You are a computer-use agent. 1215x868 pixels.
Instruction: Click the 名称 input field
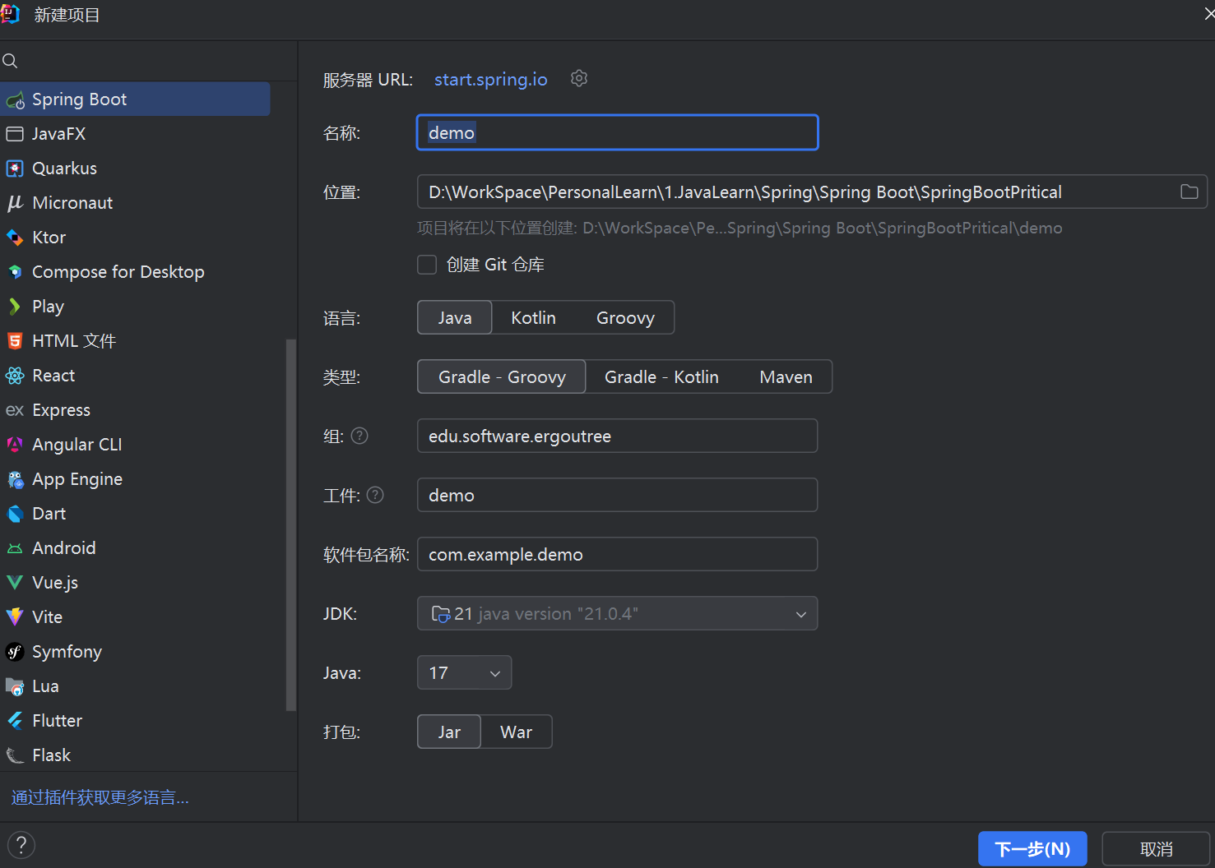click(617, 132)
